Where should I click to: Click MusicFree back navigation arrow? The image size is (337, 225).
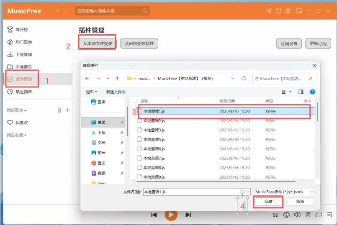[57, 11]
